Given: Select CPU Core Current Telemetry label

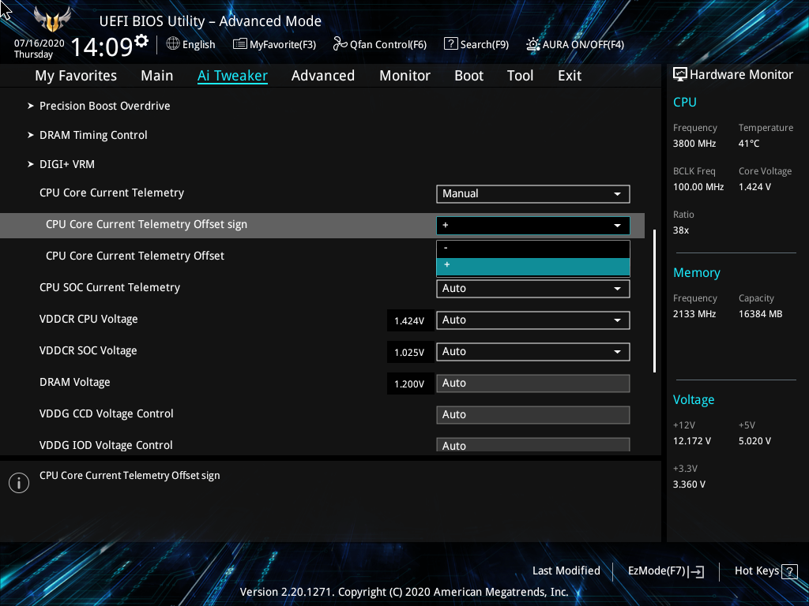Looking at the screenshot, I should coord(111,193).
